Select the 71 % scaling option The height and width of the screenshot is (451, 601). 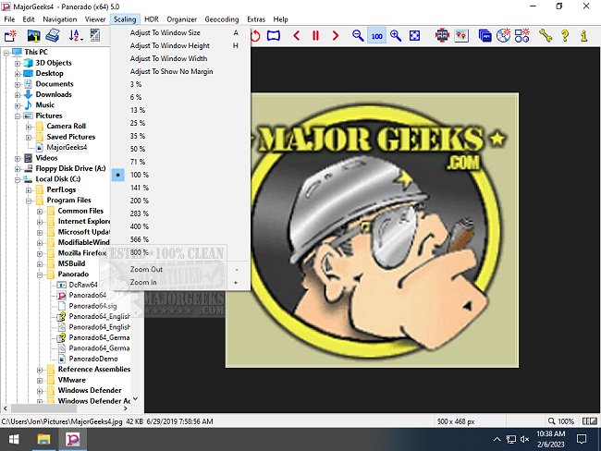tap(180, 162)
